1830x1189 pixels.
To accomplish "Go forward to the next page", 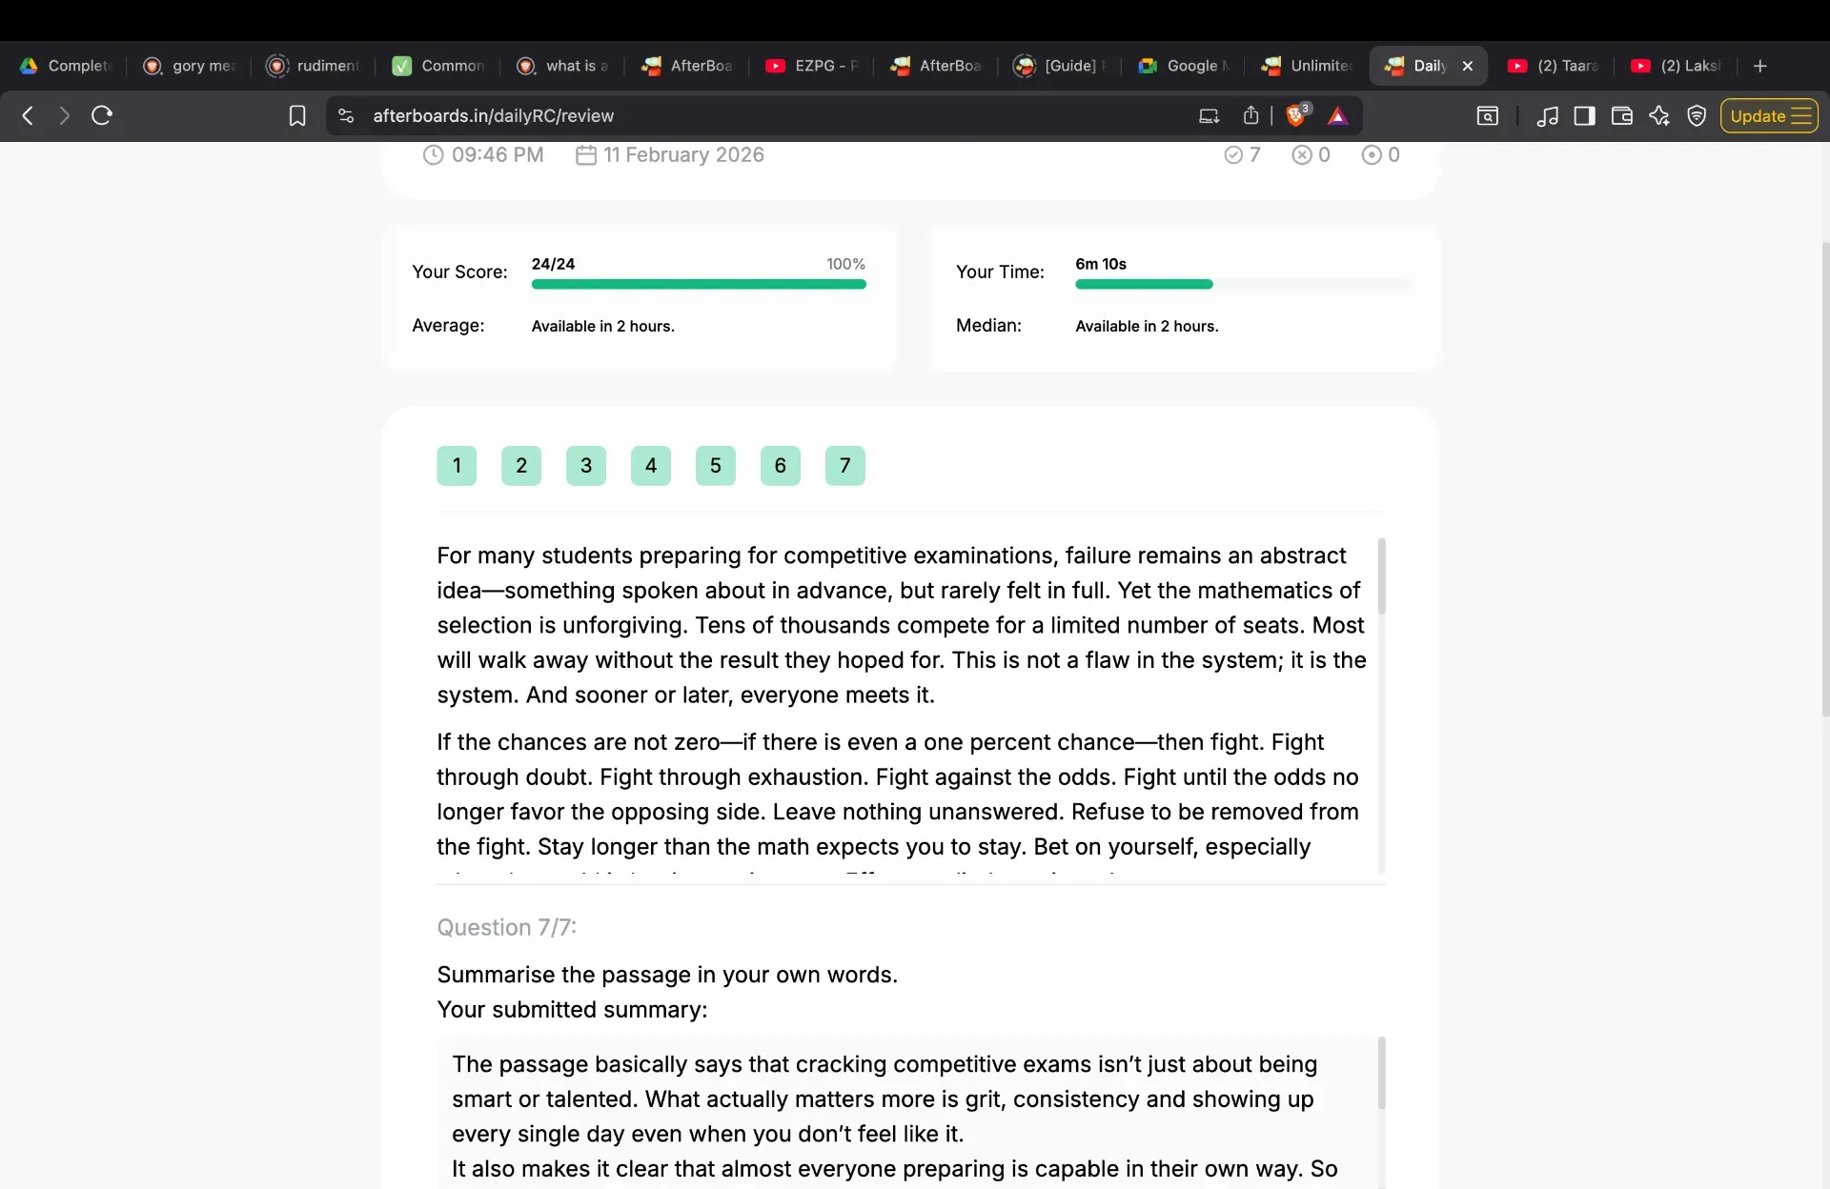I will [x=64, y=116].
